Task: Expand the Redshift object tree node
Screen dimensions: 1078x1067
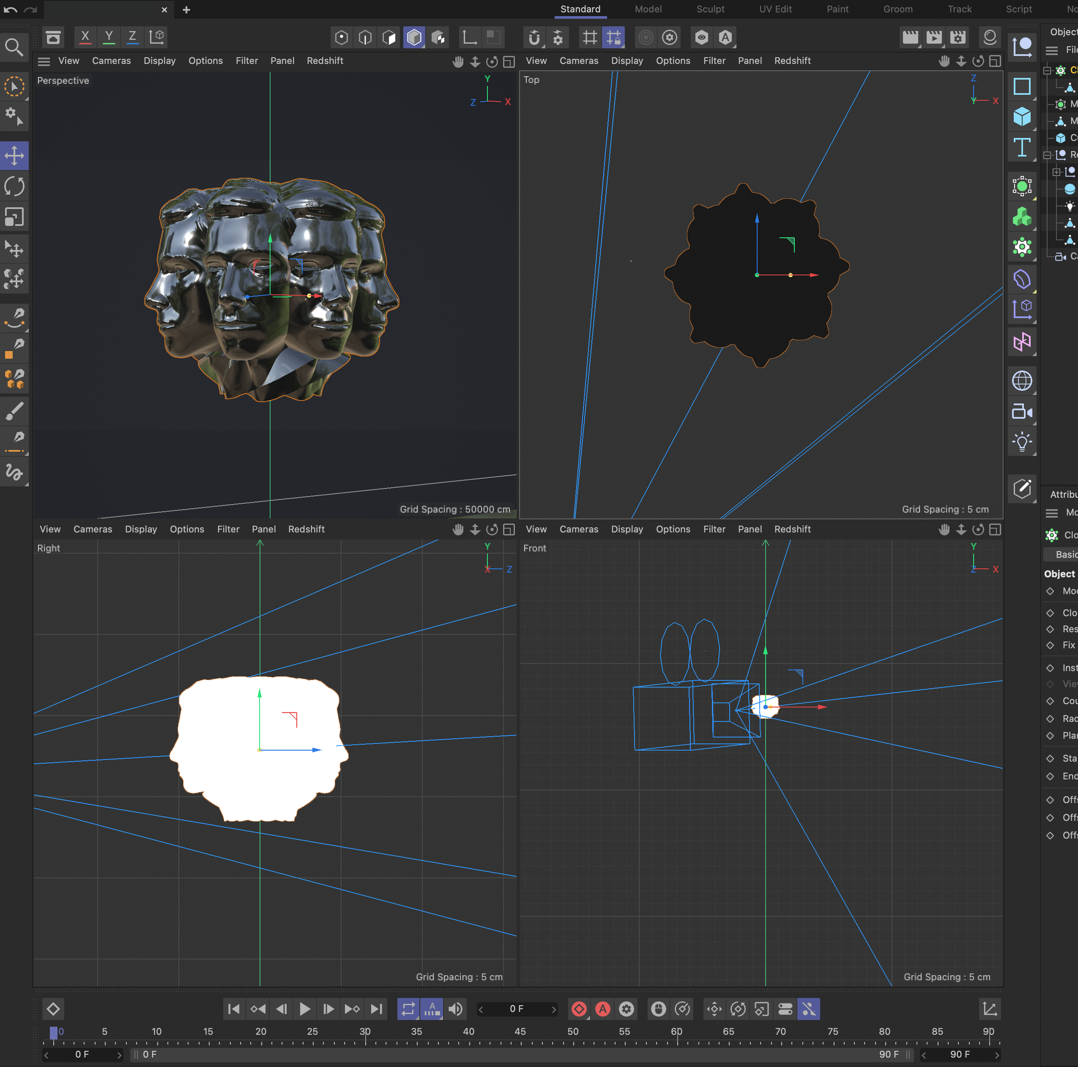Action: point(1056,173)
